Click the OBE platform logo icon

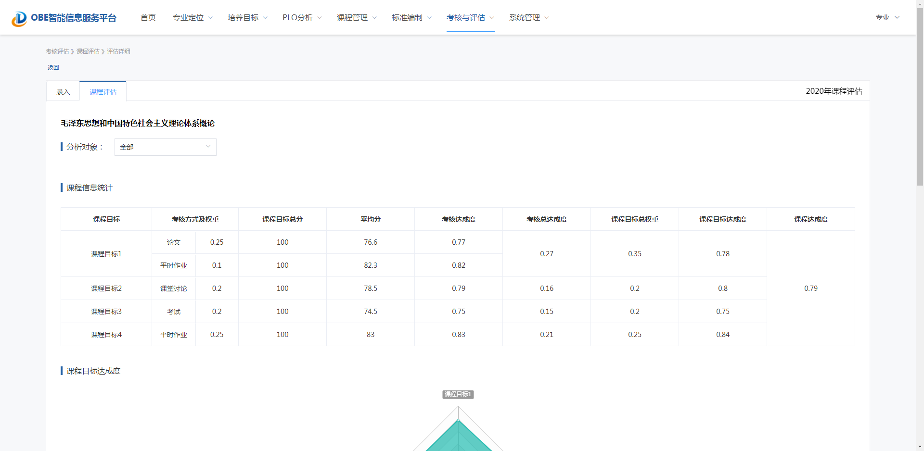[x=19, y=18]
